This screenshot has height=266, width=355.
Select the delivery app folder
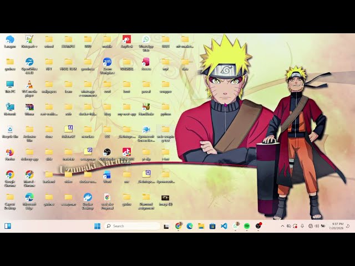29,154
